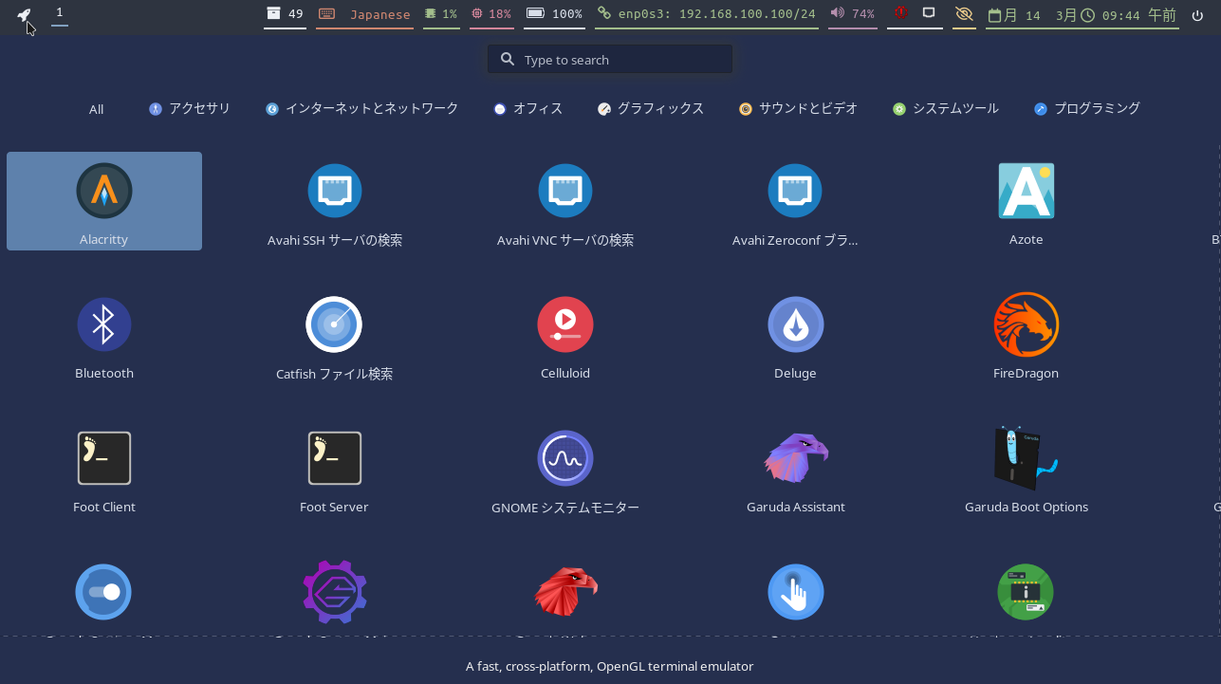Click the Japanese keyboard layout indicator
The width and height of the screenshot is (1221, 684).
pos(364,14)
